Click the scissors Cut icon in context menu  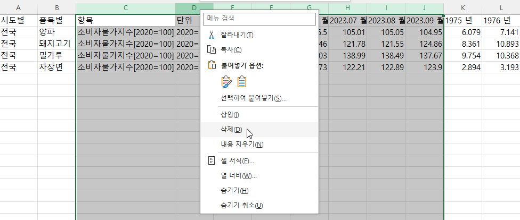211,35
